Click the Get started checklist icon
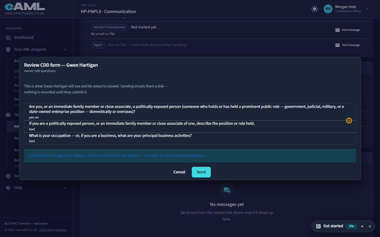The width and height of the screenshot is (380, 237). pos(318,226)
